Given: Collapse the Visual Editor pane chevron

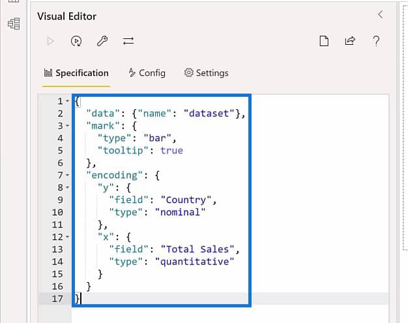Looking at the screenshot, I should (x=381, y=14).
